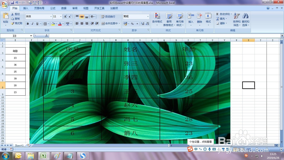Click the Insert cells (插入) icon

[191, 16]
